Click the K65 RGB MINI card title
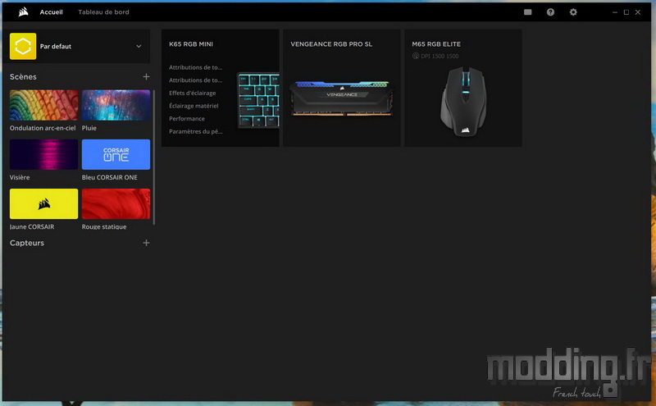The height and width of the screenshot is (406, 656). 191,44
